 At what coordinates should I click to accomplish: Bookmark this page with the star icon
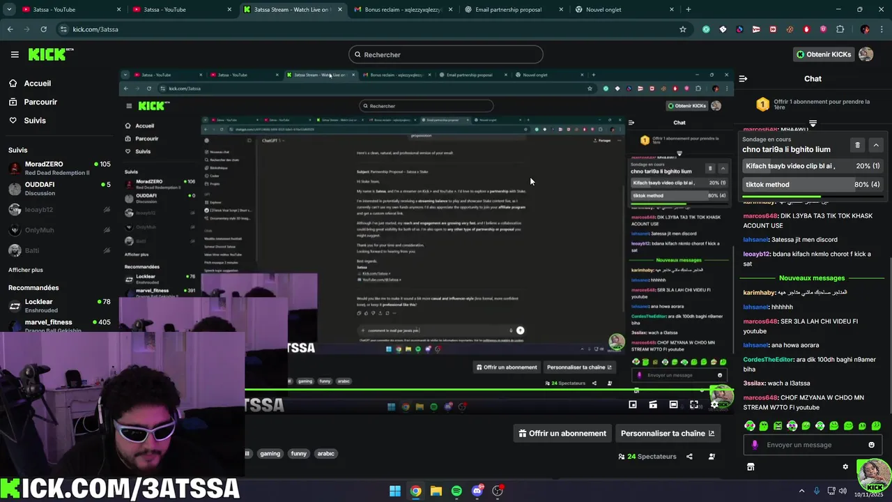click(683, 29)
